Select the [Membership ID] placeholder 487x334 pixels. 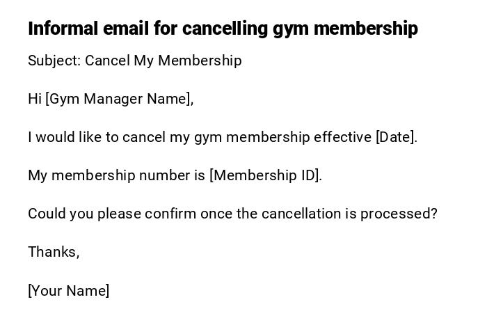[x=265, y=175]
